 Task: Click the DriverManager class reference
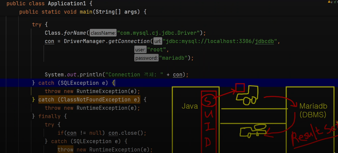[x=84, y=41]
